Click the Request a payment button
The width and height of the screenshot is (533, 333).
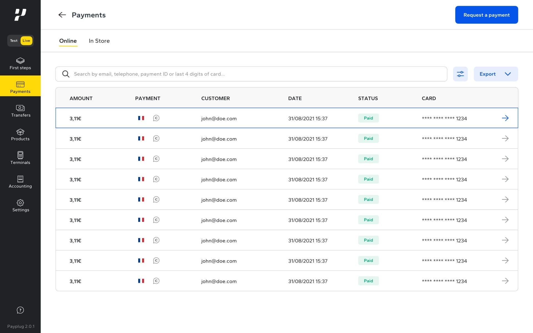click(x=486, y=15)
